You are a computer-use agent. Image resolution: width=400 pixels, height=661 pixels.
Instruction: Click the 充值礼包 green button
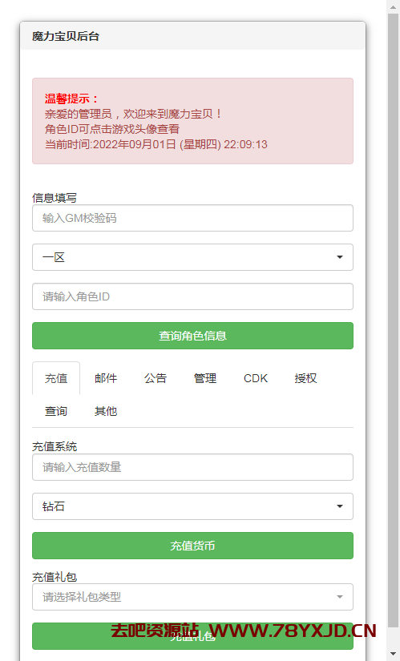pos(192,636)
